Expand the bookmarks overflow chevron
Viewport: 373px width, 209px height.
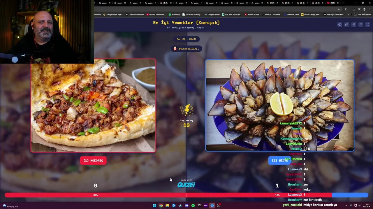348,14
